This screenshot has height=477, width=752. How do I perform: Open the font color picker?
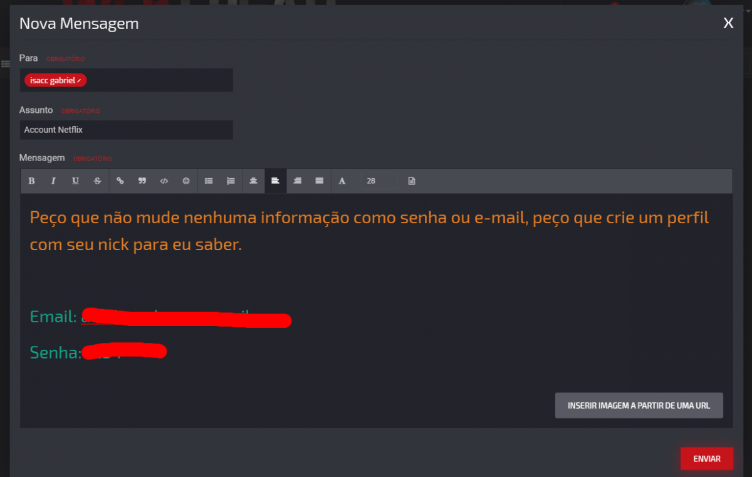342,181
